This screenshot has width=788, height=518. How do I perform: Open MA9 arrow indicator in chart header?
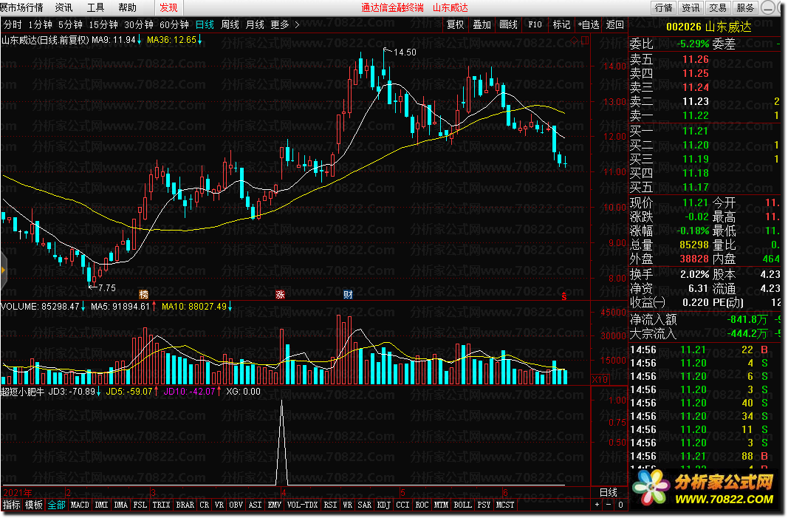139,40
